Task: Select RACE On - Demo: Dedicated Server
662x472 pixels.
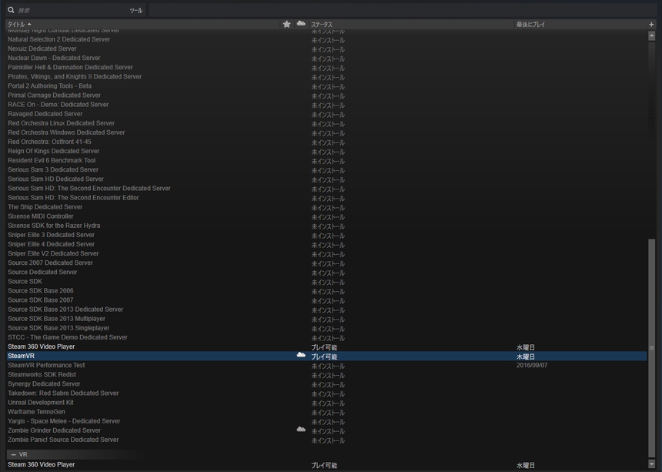Action: pos(59,104)
